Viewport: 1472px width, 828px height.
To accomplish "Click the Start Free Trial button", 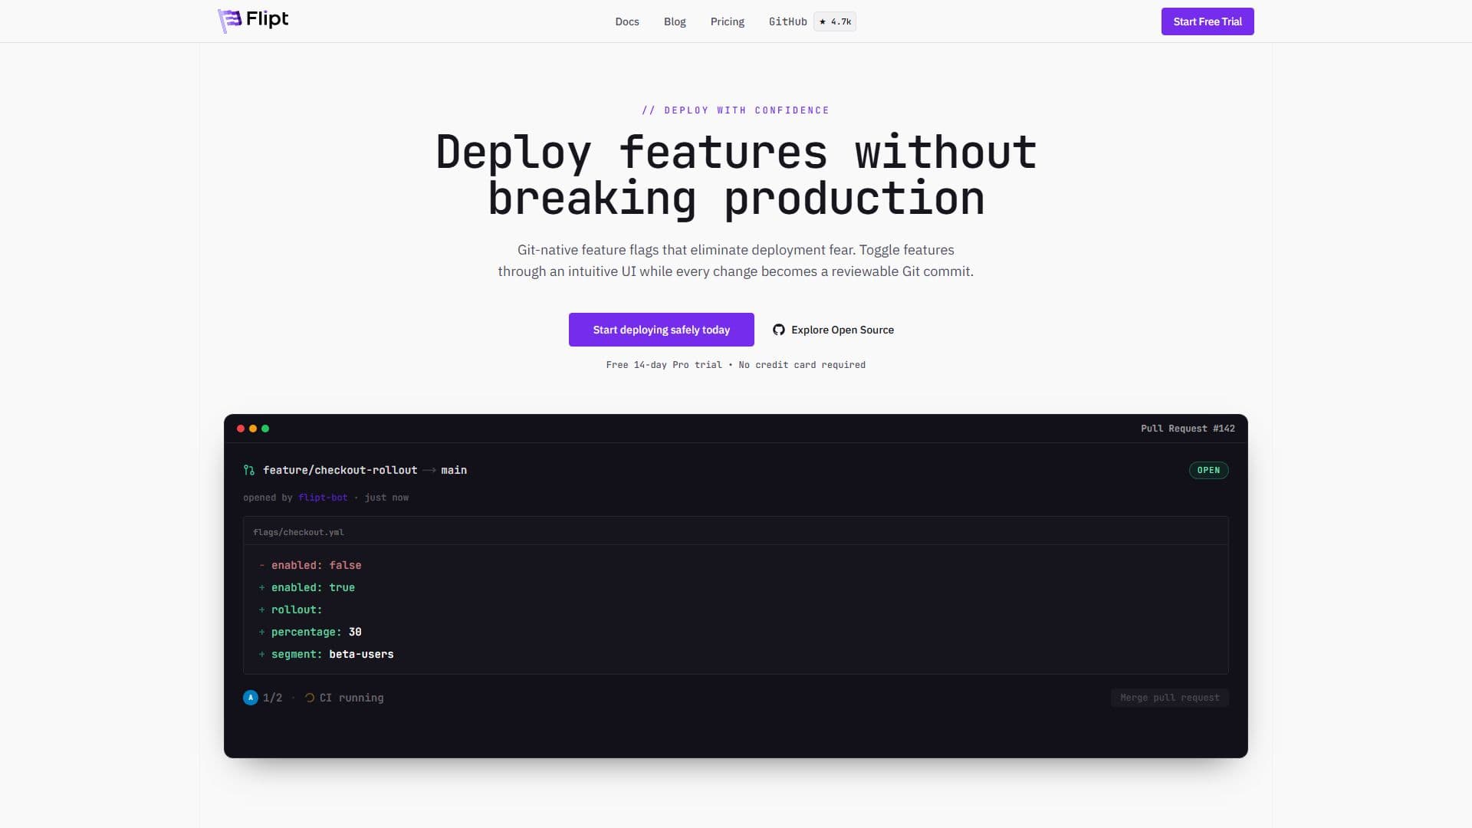I will click(x=1207, y=21).
